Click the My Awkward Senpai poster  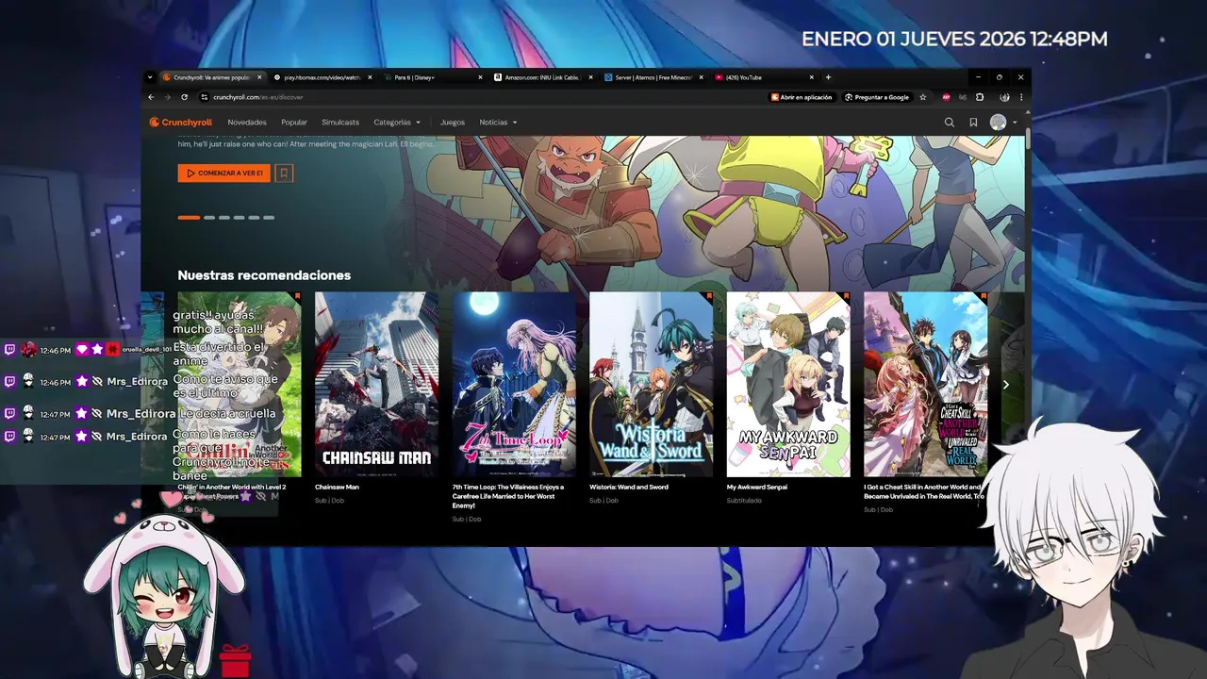[x=788, y=384]
